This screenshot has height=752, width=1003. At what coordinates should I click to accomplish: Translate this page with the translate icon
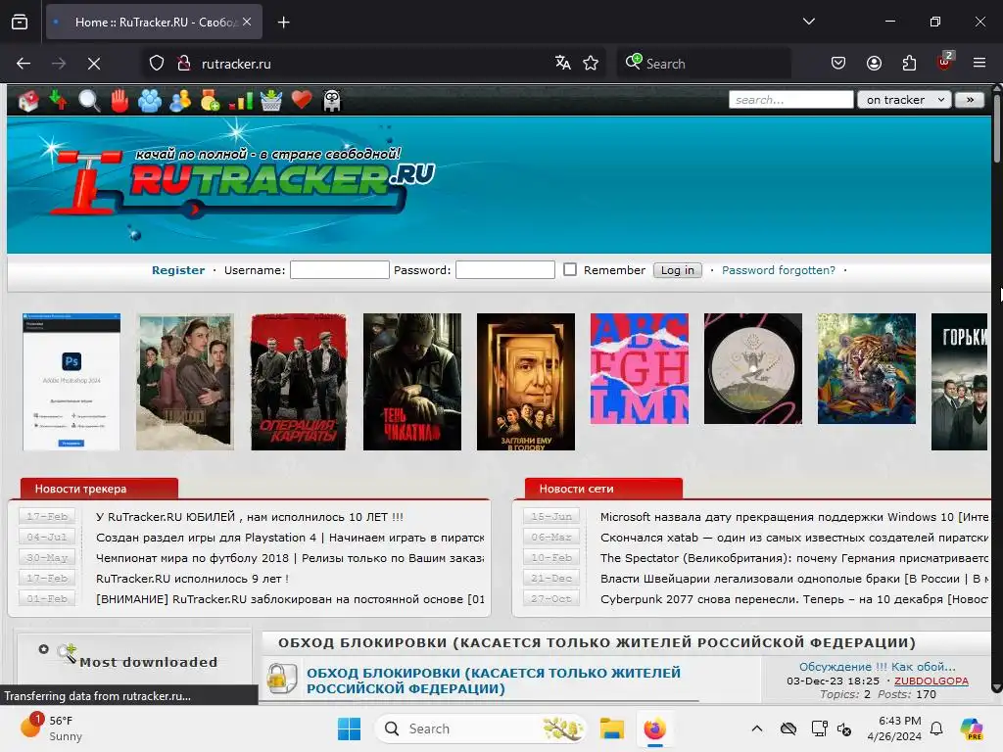563,63
